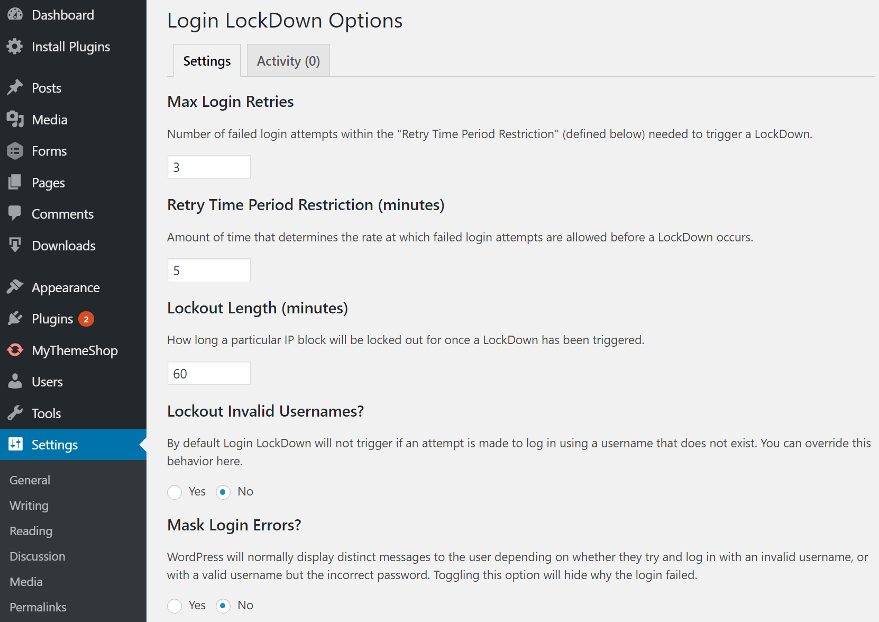Enable Mask Login Errors with Yes

(x=175, y=606)
